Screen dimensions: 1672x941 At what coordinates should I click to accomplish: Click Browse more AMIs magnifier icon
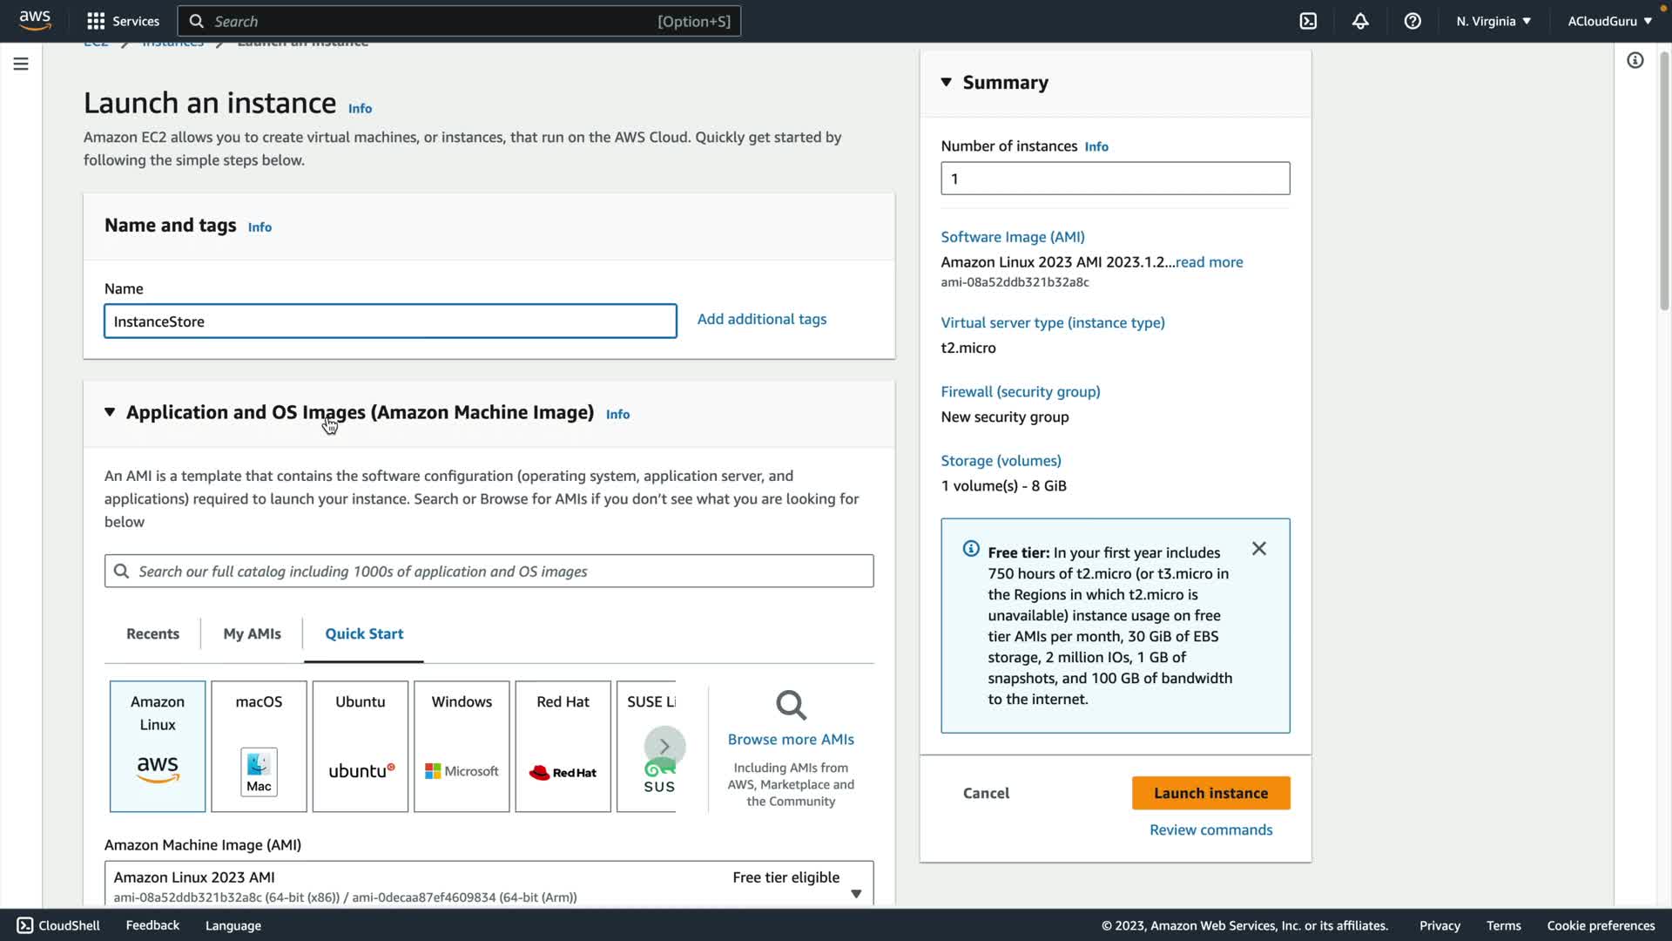click(791, 705)
